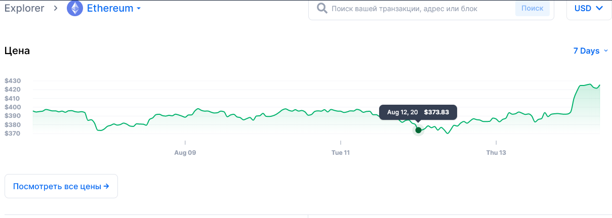
Task: Click the $430 price axis label
Action: click(12, 81)
